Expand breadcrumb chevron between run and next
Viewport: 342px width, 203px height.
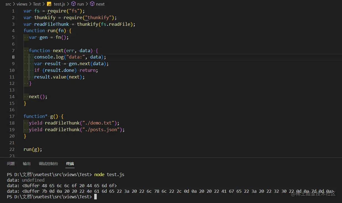tap(87, 4)
